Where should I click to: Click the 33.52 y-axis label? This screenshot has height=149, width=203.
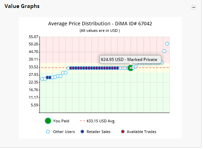[33, 67]
